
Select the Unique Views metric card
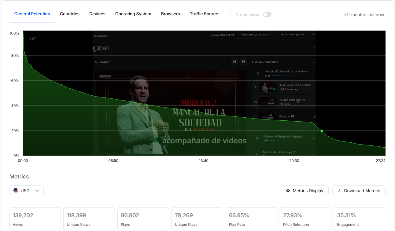tap(89, 219)
